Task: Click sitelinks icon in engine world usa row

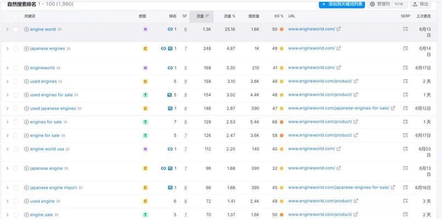Action: (x=170, y=149)
